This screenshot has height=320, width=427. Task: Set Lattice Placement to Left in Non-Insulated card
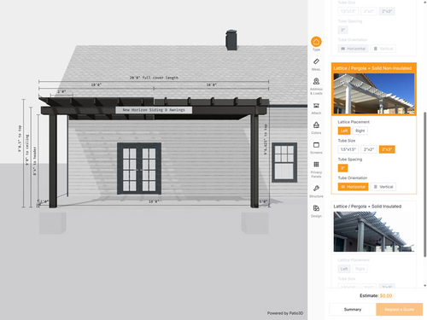[x=344, y=131]
